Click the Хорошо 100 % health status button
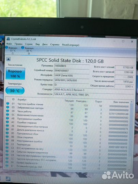 (15, 74)
